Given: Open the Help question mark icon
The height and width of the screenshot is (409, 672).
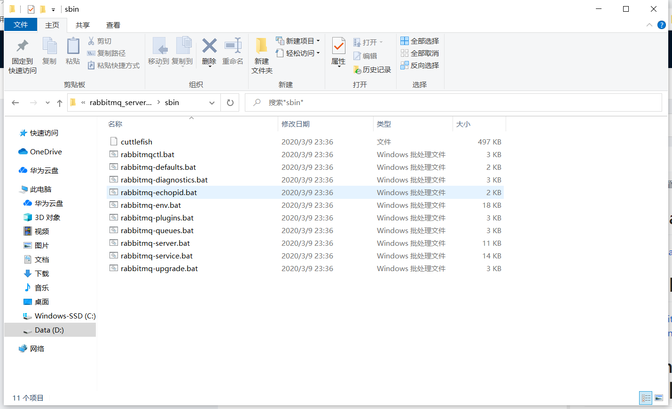Looking at the screenshot, I should click(x=662, y=25).
